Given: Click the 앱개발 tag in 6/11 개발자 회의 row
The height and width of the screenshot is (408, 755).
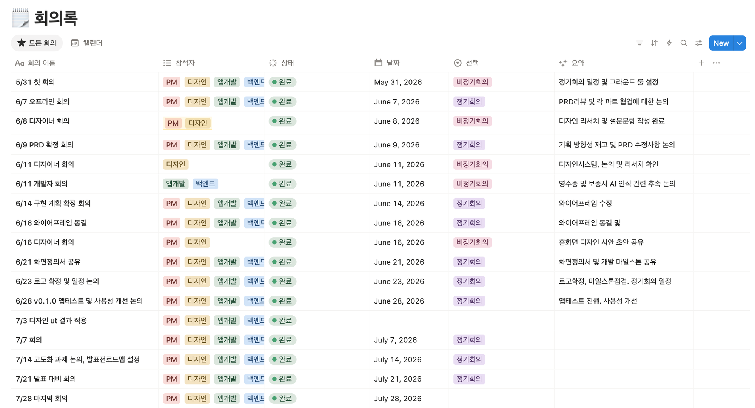Looking at the screenshot, I should (176, 184).
